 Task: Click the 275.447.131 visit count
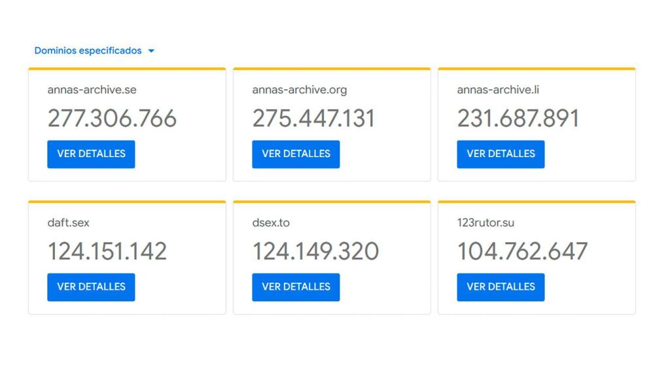click(x=314, y=118)
